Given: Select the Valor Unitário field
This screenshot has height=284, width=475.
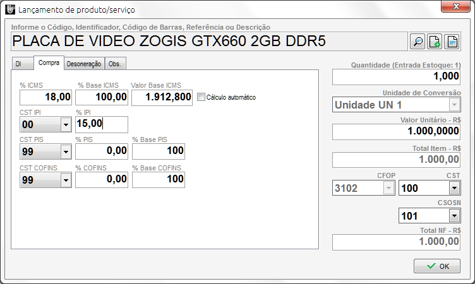Looking at the screenshot, I should [396, 132].
